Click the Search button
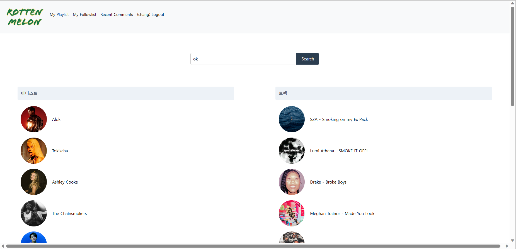The width and height of the screenshot is (516, 249). pos(307,59)
